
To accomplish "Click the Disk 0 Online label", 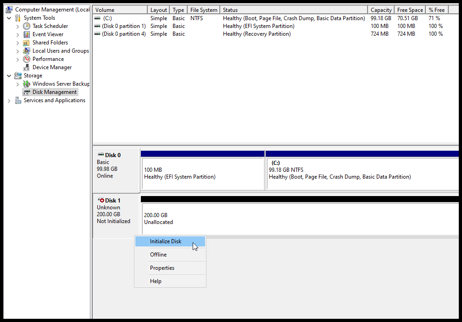I will (105, 176).
